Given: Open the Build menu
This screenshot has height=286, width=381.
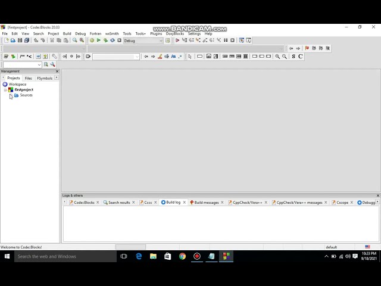Looking at the screenshot, I should [x=67, y=33].
